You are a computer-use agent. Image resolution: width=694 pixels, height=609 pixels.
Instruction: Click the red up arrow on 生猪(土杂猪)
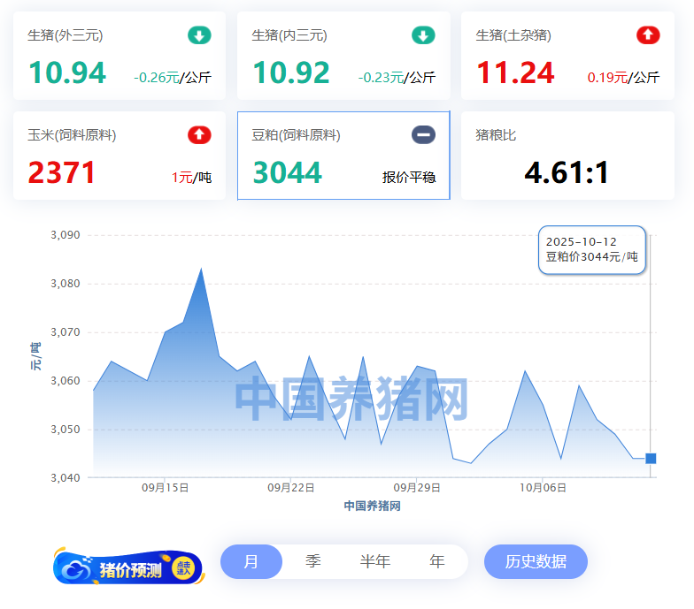click(x=648, y=35)
